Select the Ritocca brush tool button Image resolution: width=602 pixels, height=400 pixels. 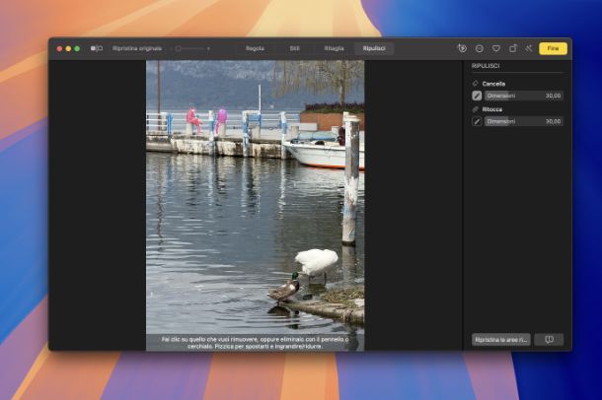[477, 121]
